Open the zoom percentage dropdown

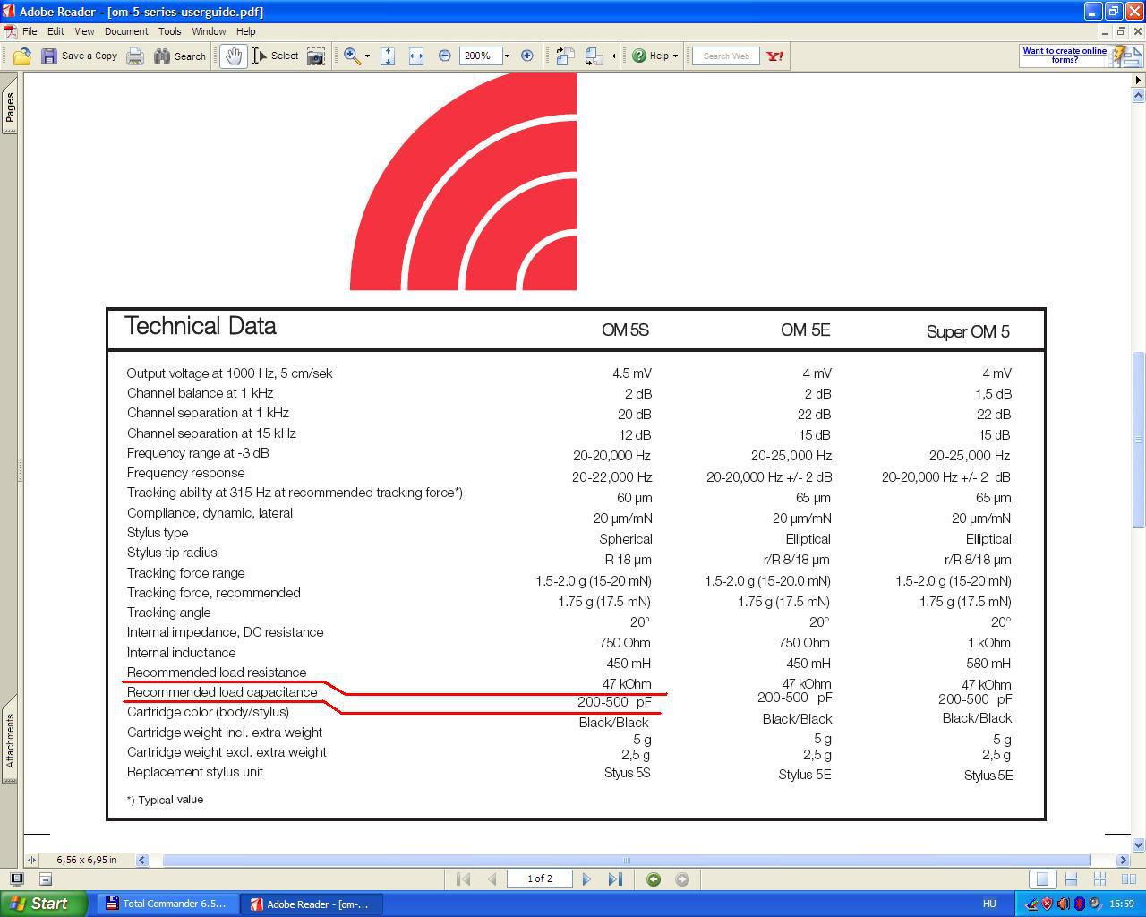point(507,56)
